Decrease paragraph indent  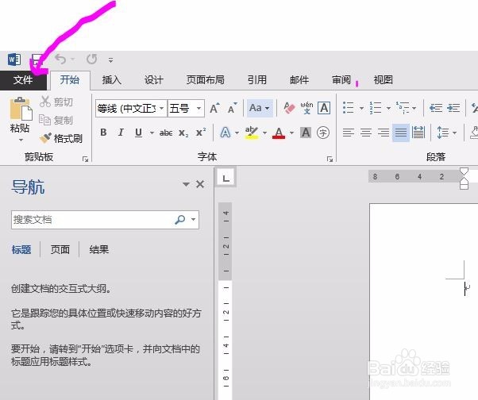436,108
